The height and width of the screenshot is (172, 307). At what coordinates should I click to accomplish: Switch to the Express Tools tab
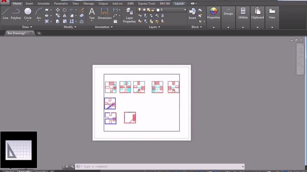[x=147, y=3]
